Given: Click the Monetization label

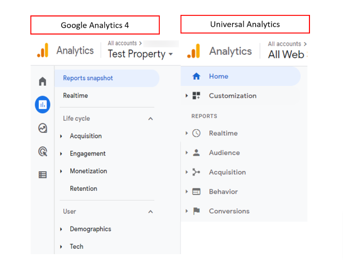Looking at the screenshot, I should pyautogui.click(x=88, y=171).
